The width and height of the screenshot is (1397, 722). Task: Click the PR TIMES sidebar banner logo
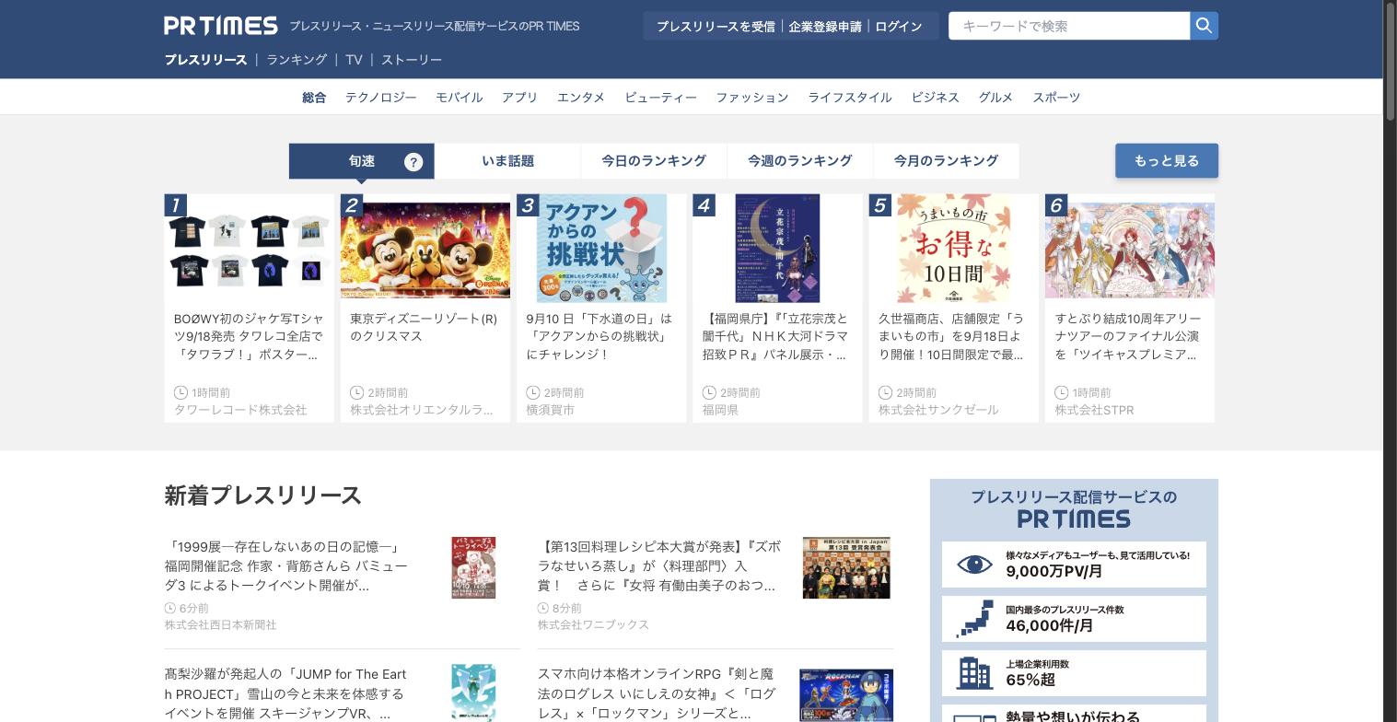(x=1074, y=519)
